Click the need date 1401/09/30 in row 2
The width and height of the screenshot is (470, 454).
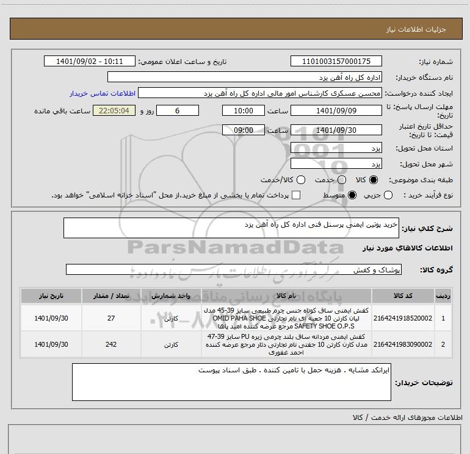click(51, 344)
